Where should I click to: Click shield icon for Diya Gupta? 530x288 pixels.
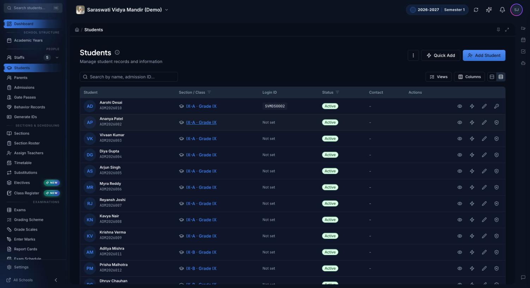[x=496, y=155]
